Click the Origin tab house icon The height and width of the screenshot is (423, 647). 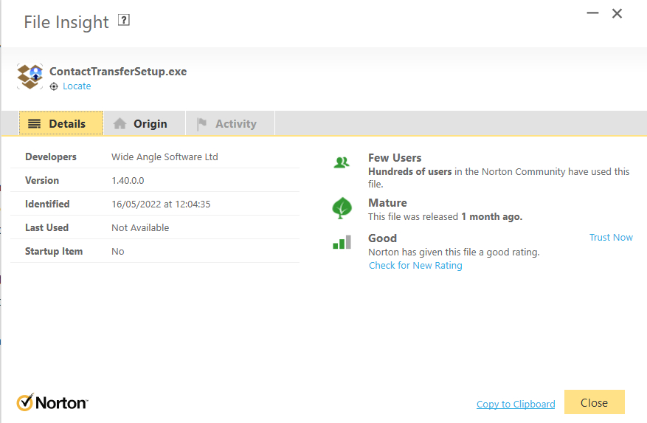120,123
